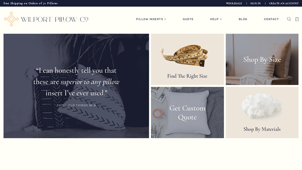Expand the Help menu chevron
This screenshot has width=302, height=170.
[x=221, y=19]
